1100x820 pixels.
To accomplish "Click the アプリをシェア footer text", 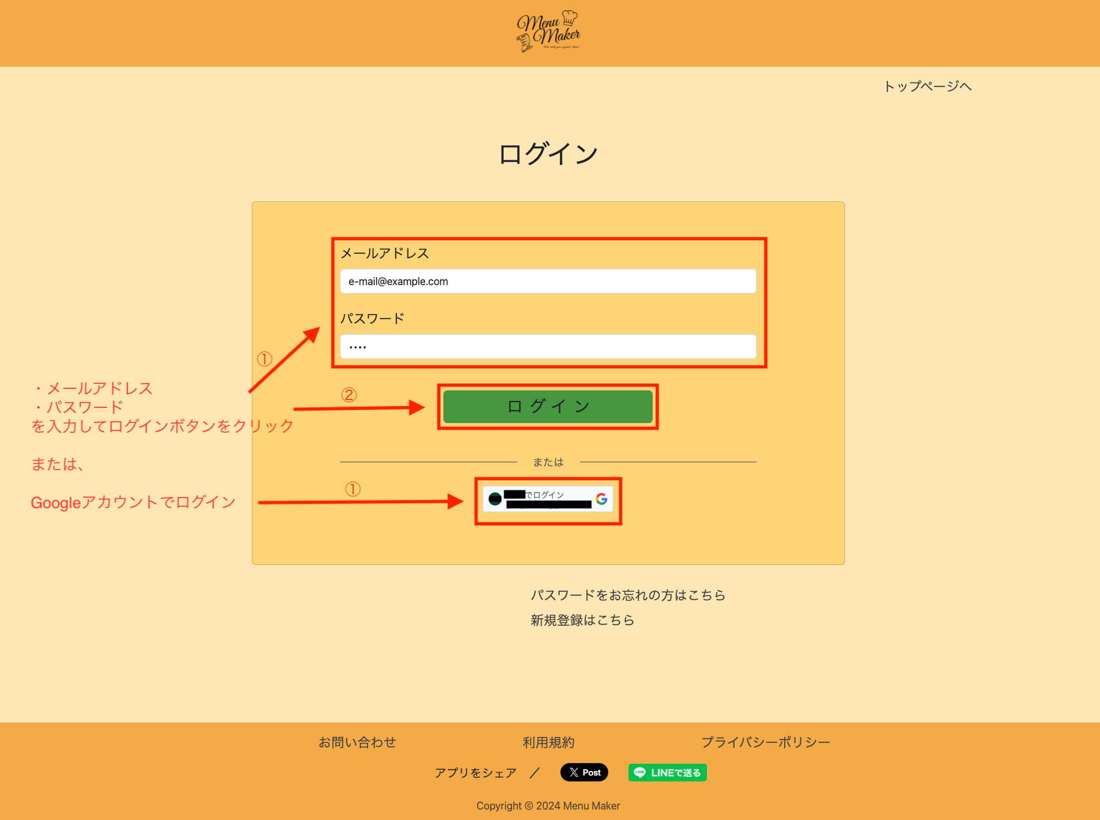I will (475, 773).
